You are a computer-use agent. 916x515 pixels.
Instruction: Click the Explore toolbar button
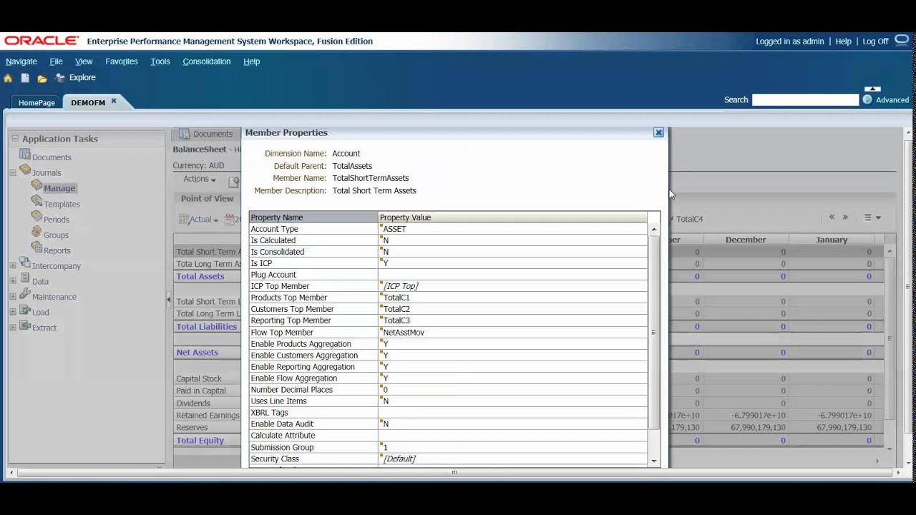tap(75, 78)
